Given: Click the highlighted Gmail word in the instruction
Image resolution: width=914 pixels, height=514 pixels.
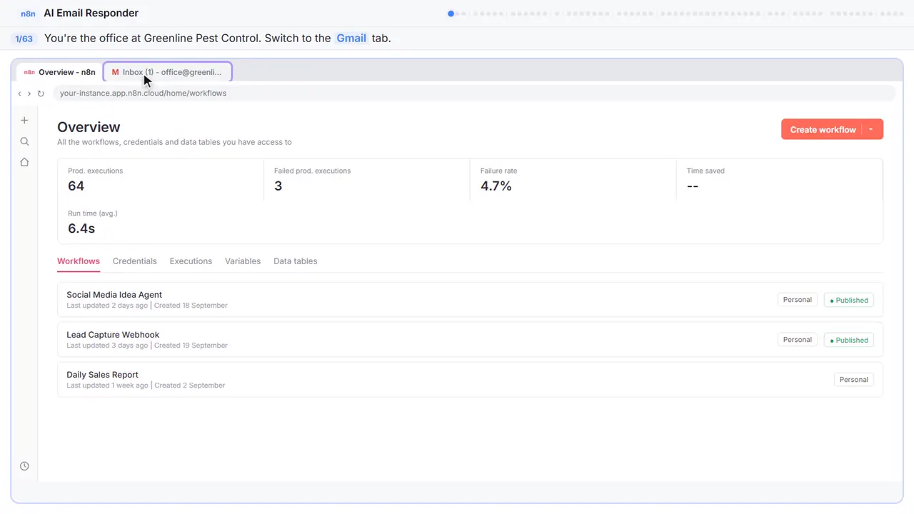Looking at the screenshot, I should coord(351,39).
